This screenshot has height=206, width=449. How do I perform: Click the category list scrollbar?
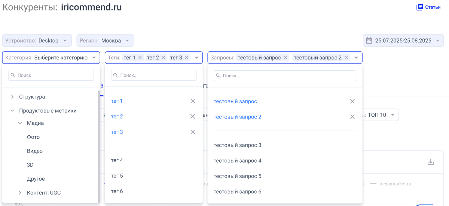point(99,146)
